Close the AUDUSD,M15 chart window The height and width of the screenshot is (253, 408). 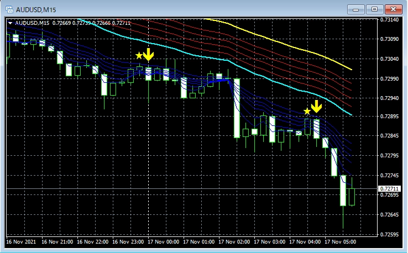(x=393, y=9)
